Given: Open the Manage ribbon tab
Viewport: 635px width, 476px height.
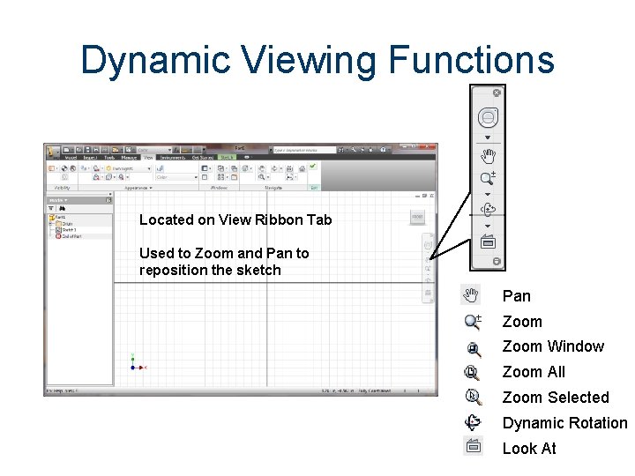Looking at the screenshot, I should click(129, 158).
